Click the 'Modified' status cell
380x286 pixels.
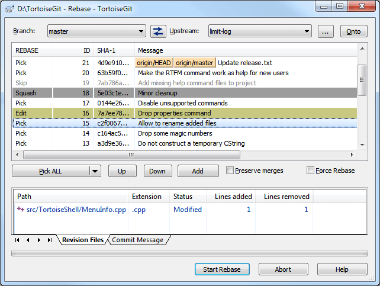tap(188, 210)
